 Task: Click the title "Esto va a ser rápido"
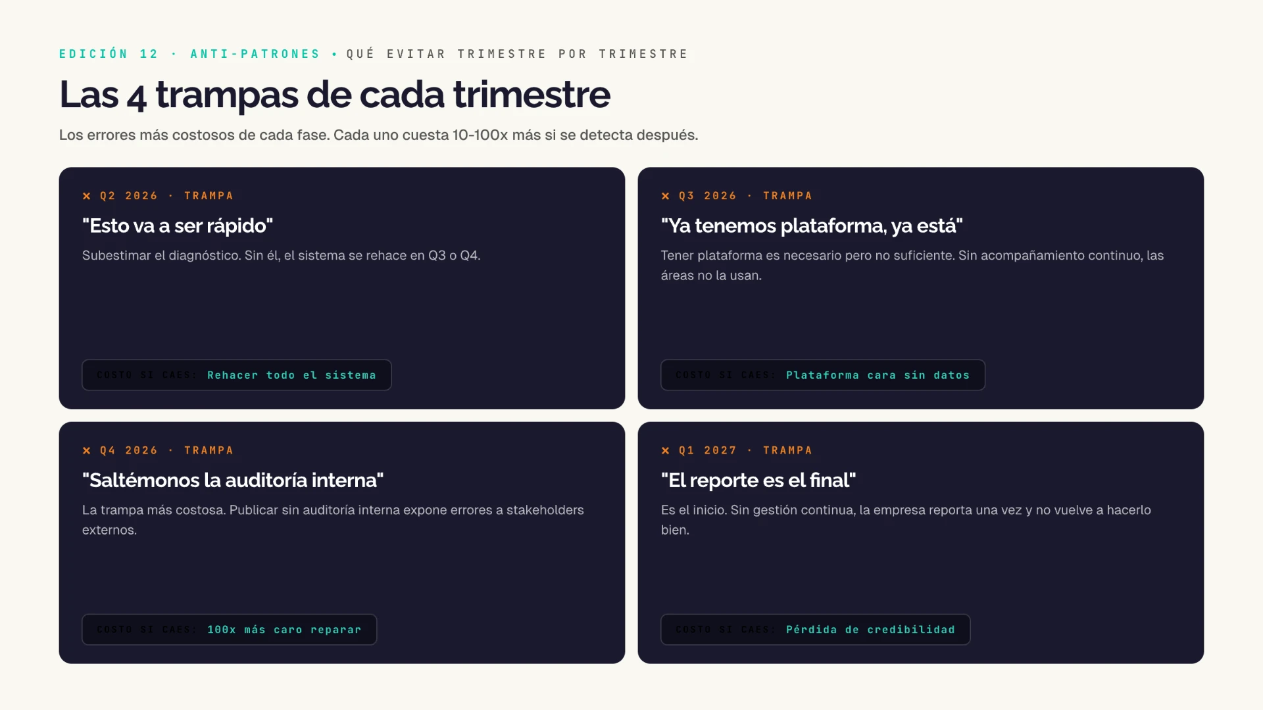(x=178, y=225)
